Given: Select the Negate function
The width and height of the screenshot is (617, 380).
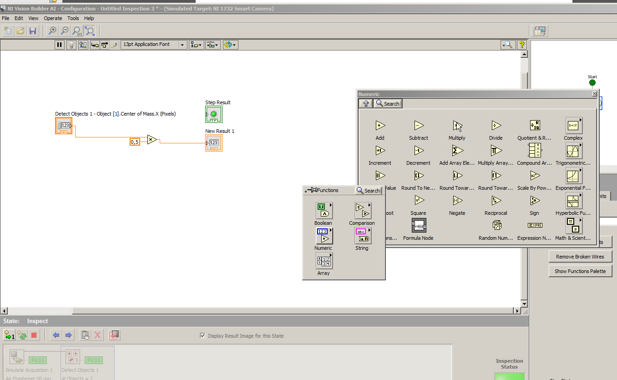Looking at the screenshot, I should point(457,201).
